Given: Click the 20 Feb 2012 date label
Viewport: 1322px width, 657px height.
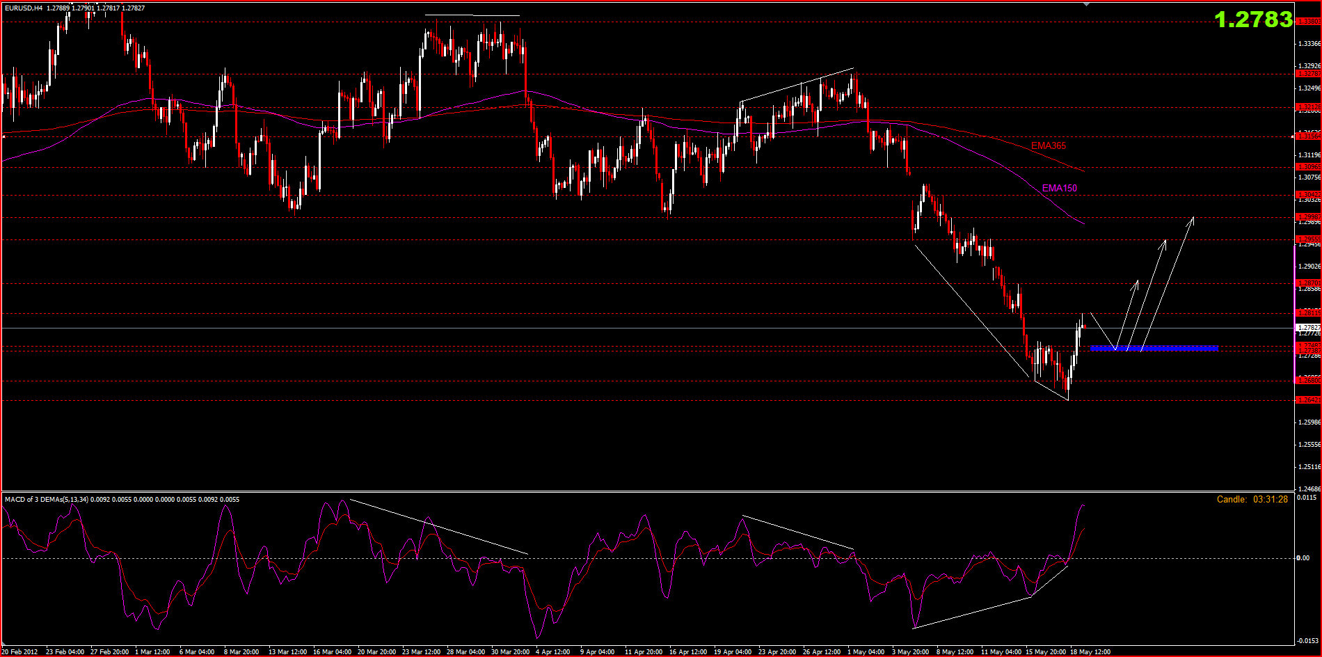Looking at the screenshot, I should click(x=19, y=652).
